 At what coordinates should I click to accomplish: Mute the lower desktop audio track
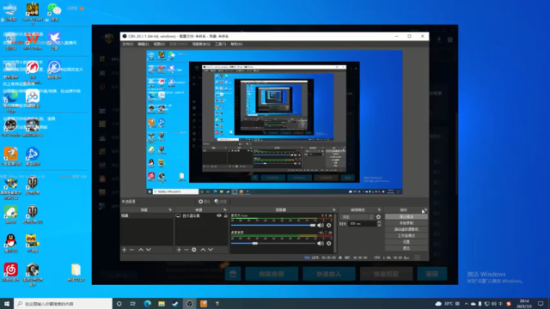pos(321,243)
